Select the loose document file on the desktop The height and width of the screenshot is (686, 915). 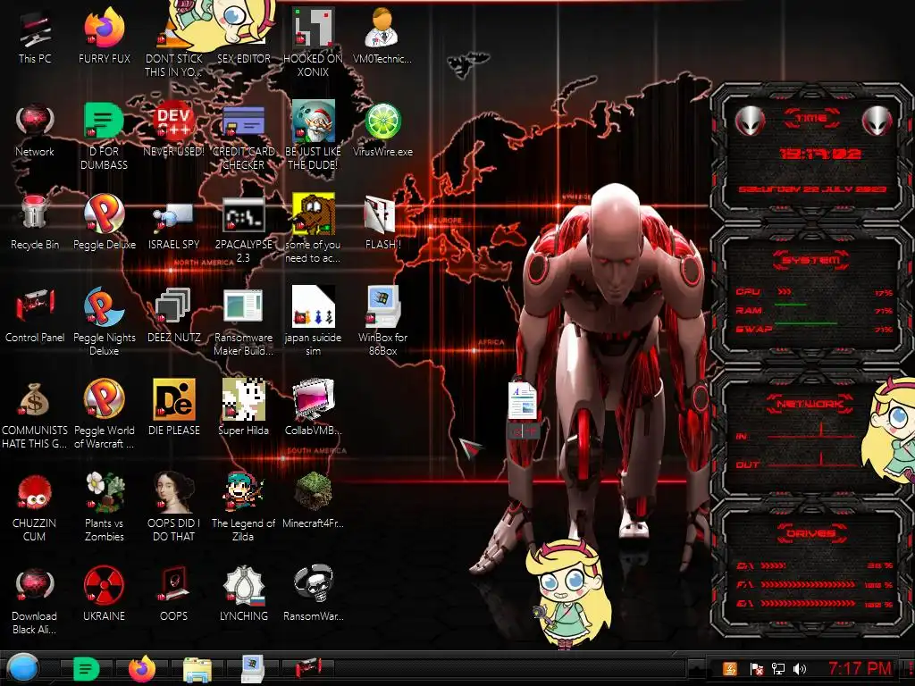(x=523, y=408)
